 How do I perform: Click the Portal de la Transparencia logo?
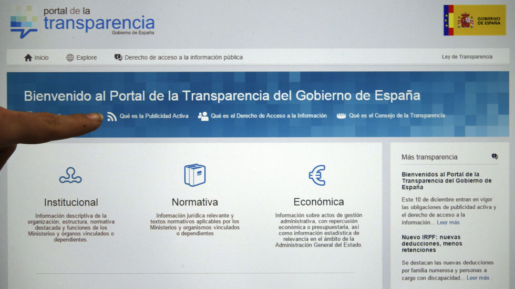tap(83, 22)
